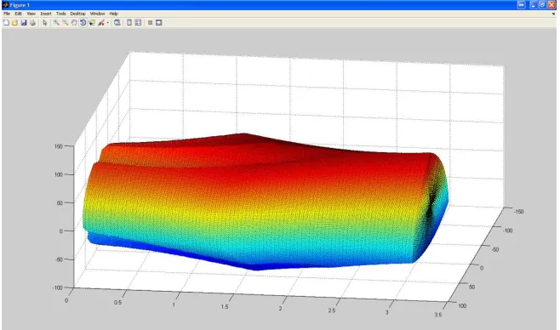Screen dimensions: 560x330
Task: Click the New Figure icon
Action: point(6,23)
